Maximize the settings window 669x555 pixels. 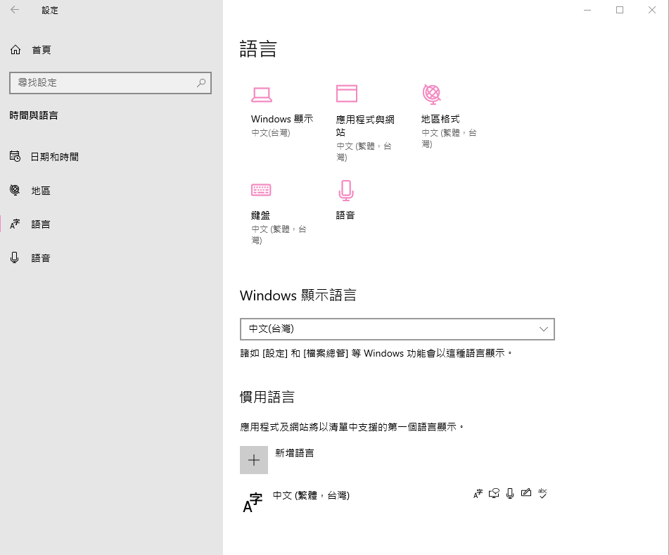pos(620,10)
